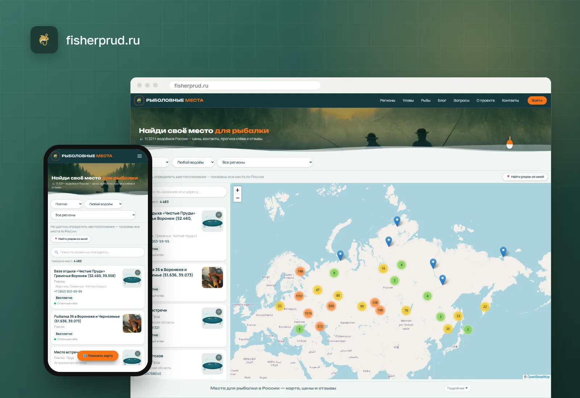Image resolution: width=580 pixels, height=398 pixels.
Task: Zoom in on the map
Action: point(237,190)
